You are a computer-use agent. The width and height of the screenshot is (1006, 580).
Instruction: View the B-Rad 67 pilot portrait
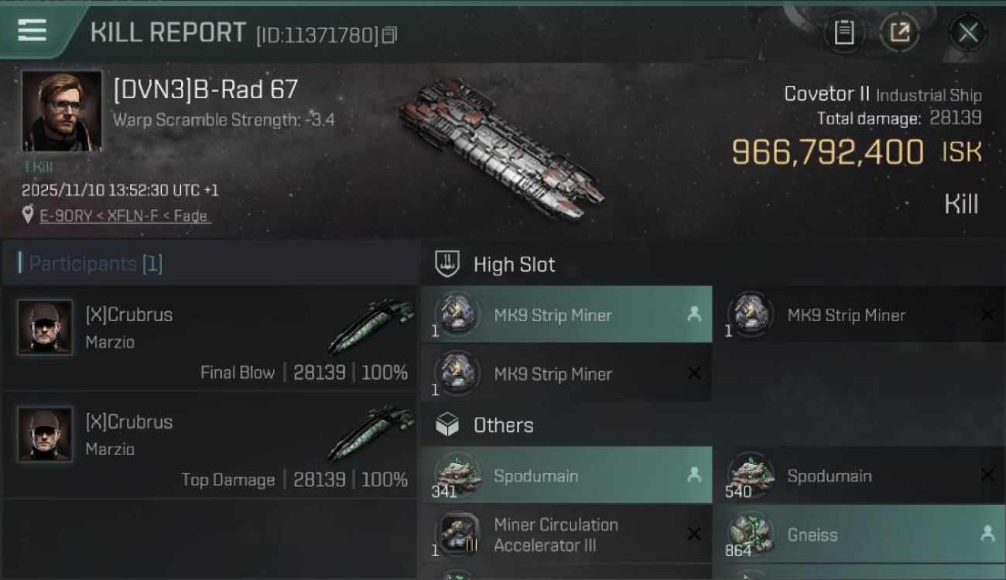pyautogui.click(x=62, y=111)
